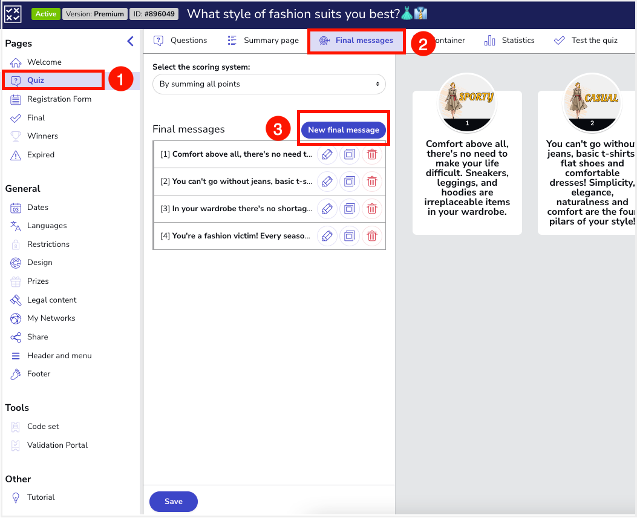
Task: Click the app logo icon in header
Action: click(13, 14)
